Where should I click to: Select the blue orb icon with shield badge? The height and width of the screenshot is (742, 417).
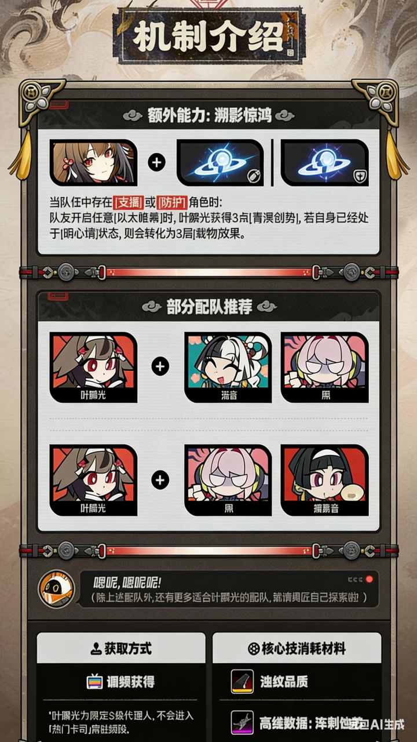pyautogui.click(x=324, y=163)
